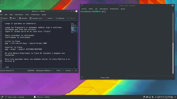Image resolution: width=177 pixels, height=99 pixels.
Task: Expand hidden system tray icons arrow
Action: (x=156, y=97)
